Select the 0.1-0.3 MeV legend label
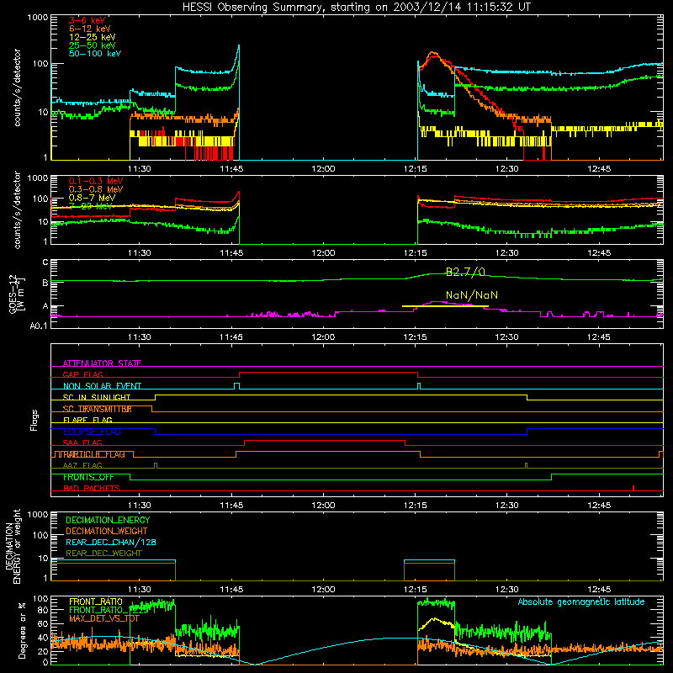This screenshot has height=673, width=673. (x=96, y=181)
